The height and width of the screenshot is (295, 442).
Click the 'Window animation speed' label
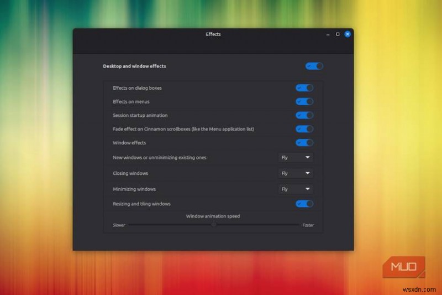point(213,216)
